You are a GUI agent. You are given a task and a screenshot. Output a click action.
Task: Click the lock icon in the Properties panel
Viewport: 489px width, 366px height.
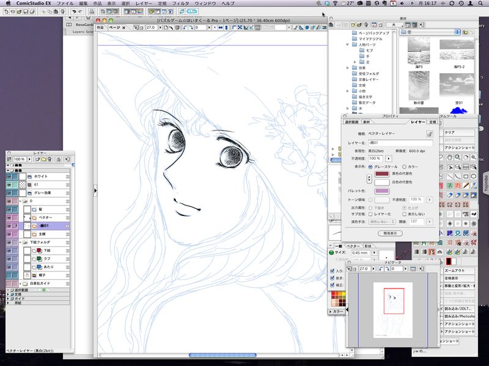[x=430, y=134]
